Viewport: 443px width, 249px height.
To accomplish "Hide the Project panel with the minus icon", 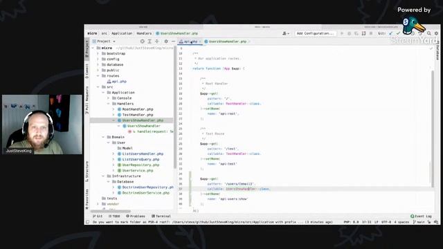I will coord(173,41).
